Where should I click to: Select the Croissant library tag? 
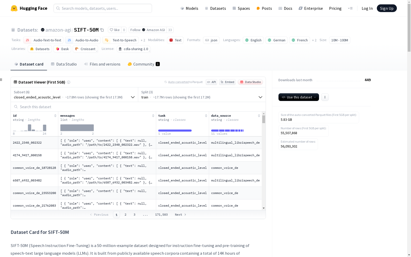[85, 49]
